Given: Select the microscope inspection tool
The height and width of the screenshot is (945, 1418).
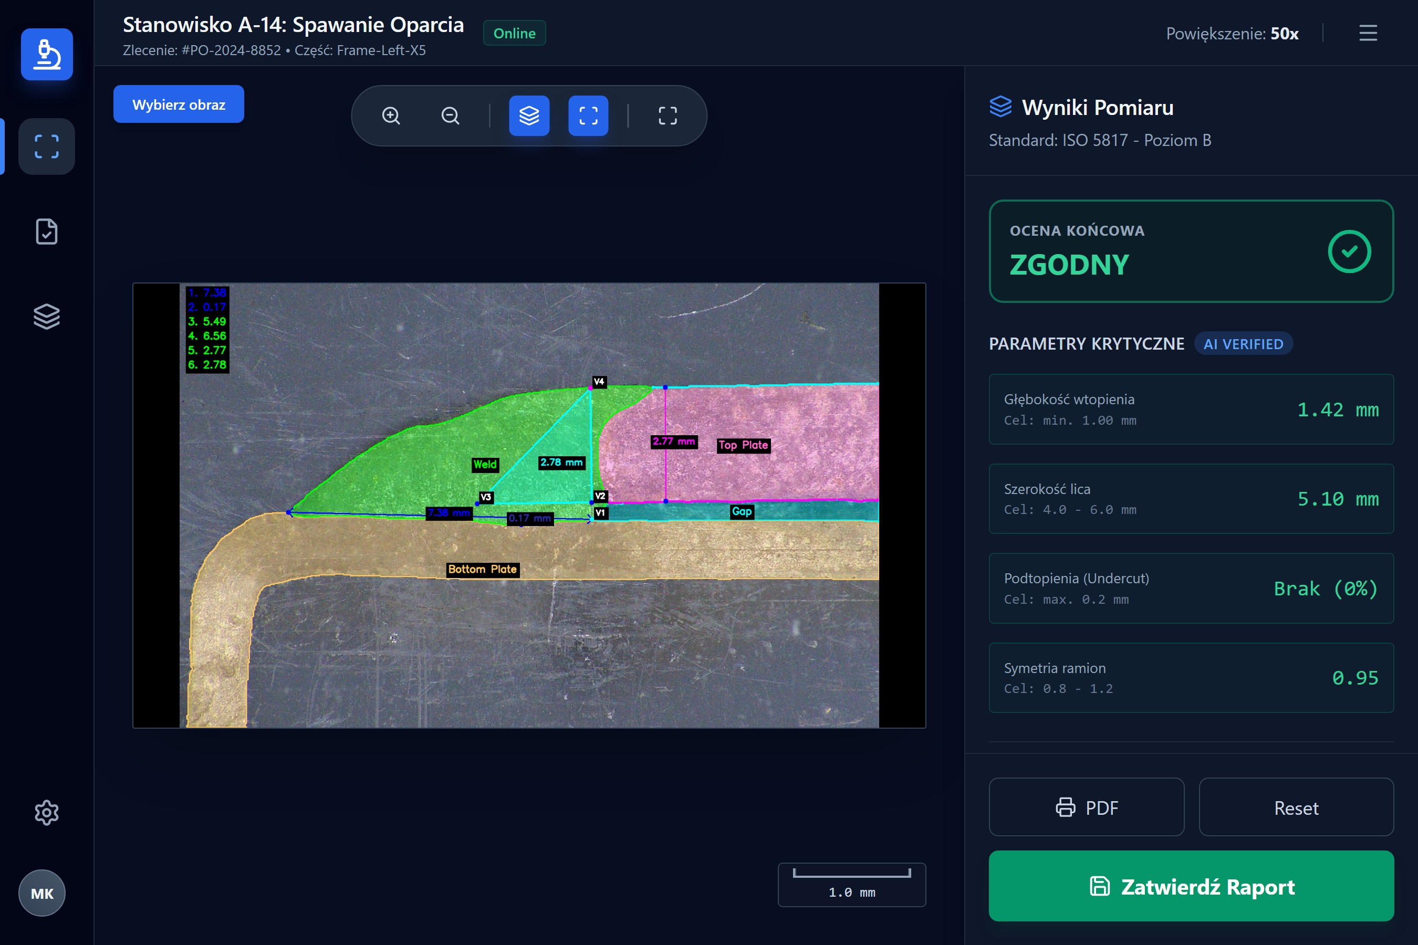Looking at the screenshot, I should click(46, 54).
